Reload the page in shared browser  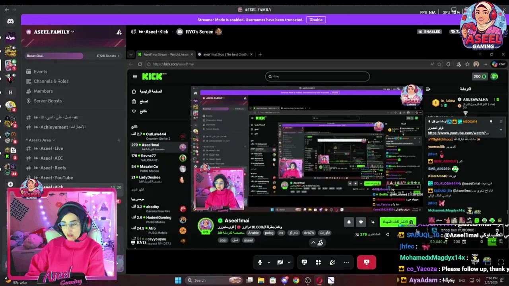(x=140, y=64)
